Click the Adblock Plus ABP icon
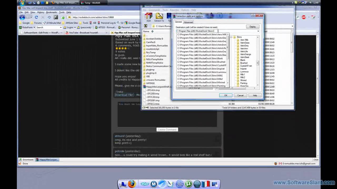Viewport: 337px width, 189px height. pos(304,17)
